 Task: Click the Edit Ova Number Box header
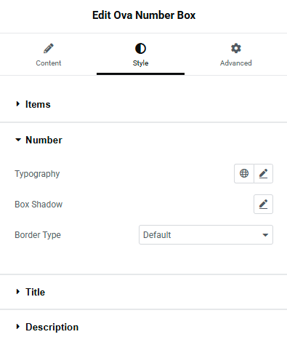(144, 15)
